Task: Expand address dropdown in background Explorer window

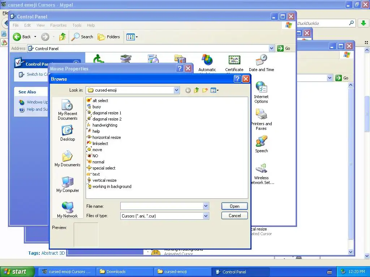Action: click(330, 78)
